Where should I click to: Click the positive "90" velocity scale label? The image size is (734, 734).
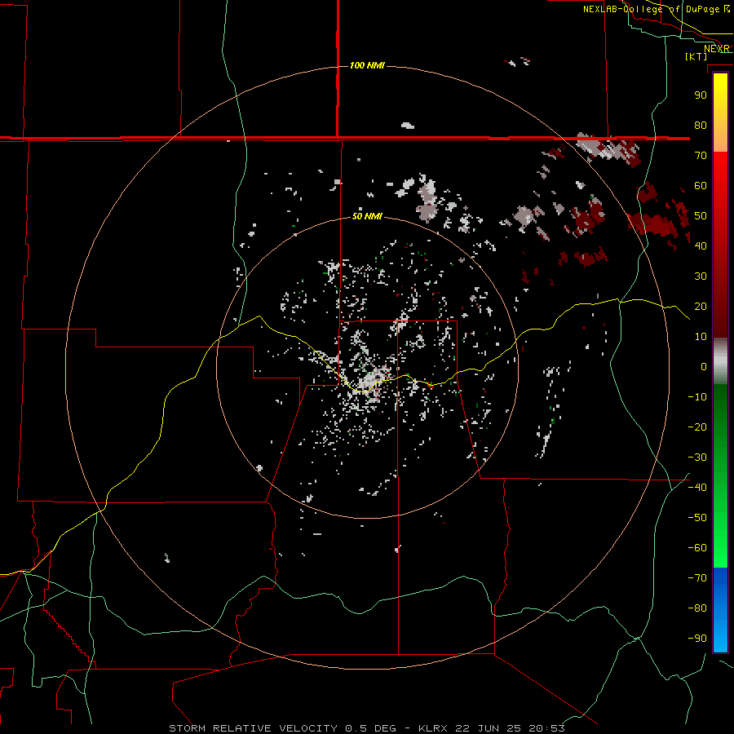[701, 95]
